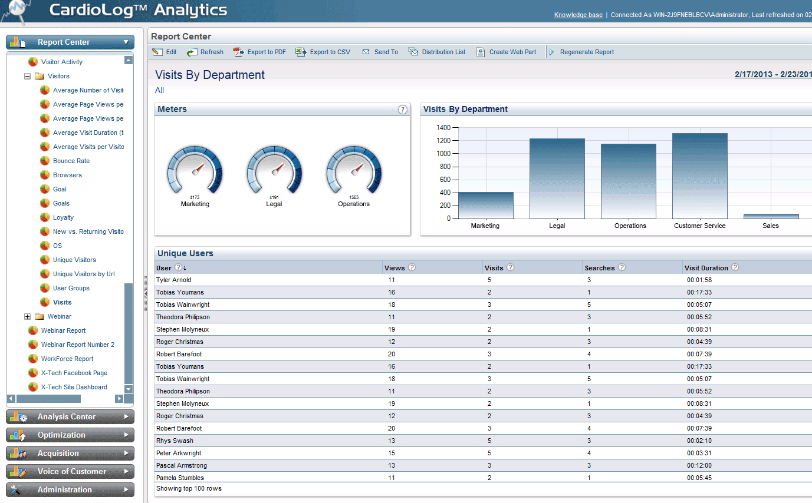Select the User Groups report
Image resolution: width=812 pixels, height=503 pixels.
tap(71, 288)
